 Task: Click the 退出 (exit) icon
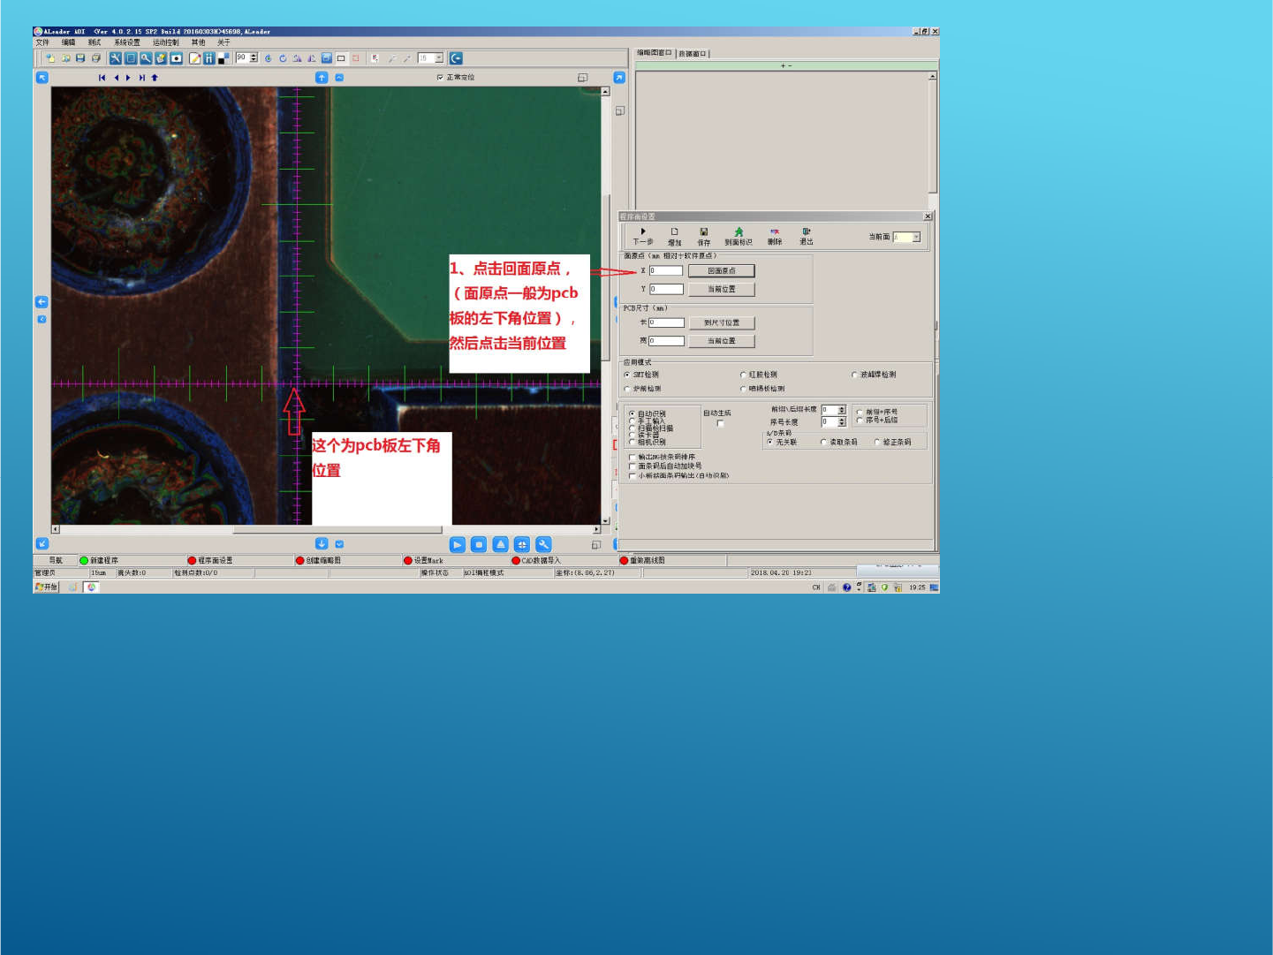click(806, 233)
